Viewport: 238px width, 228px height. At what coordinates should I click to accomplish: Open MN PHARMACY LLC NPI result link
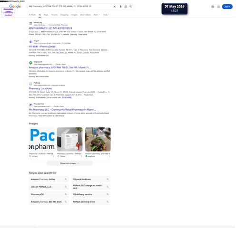tap(50, 28)
